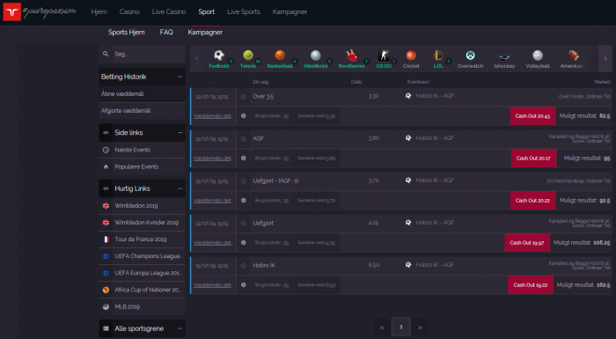Click the clock icon beside Uafgjort - (AGF -1)
Screen dimensions: 616x339
coord(244,181)
